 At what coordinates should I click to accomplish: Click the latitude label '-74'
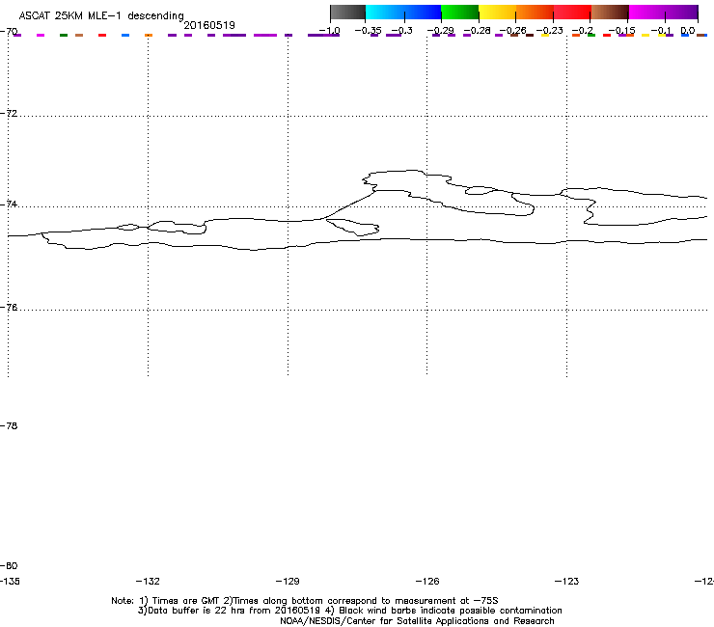9,204
